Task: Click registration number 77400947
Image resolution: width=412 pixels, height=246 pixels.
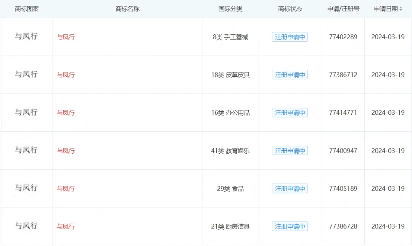Action: (x=343, y=151)
